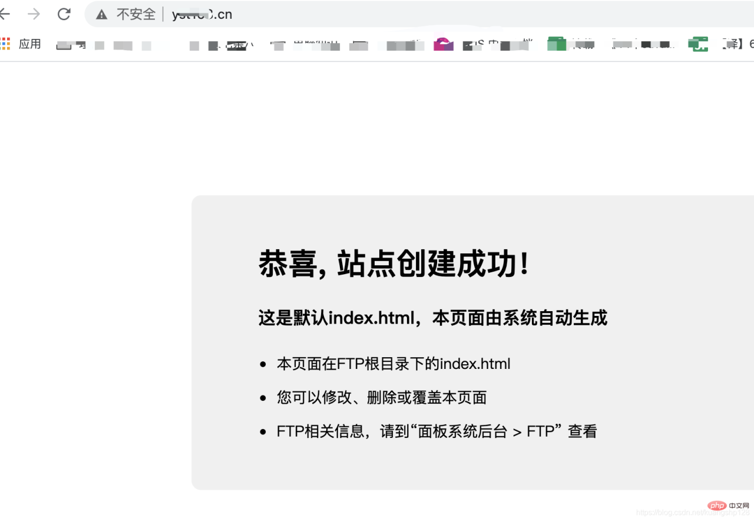Click the forward navigation arrow
The image size is (754, 521).
34,14
